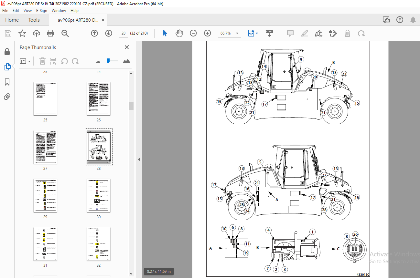The image size is (420, 278).
Task: Save the document with the floppy disk icon
Action: tap(8, 33)
